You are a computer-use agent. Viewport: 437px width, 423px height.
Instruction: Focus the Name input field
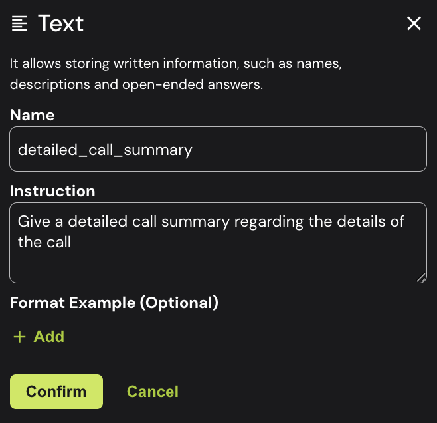point(218,149)
